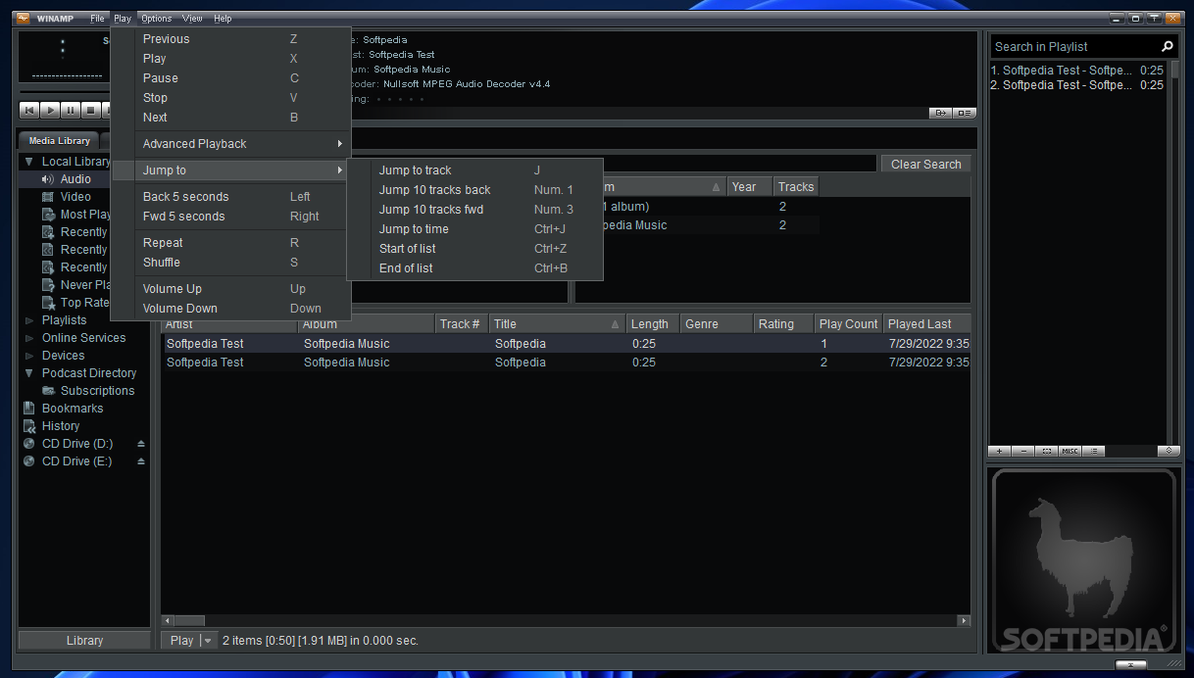Switch to Media Library tab
The image size is (1194, 678).
(59, 141)
